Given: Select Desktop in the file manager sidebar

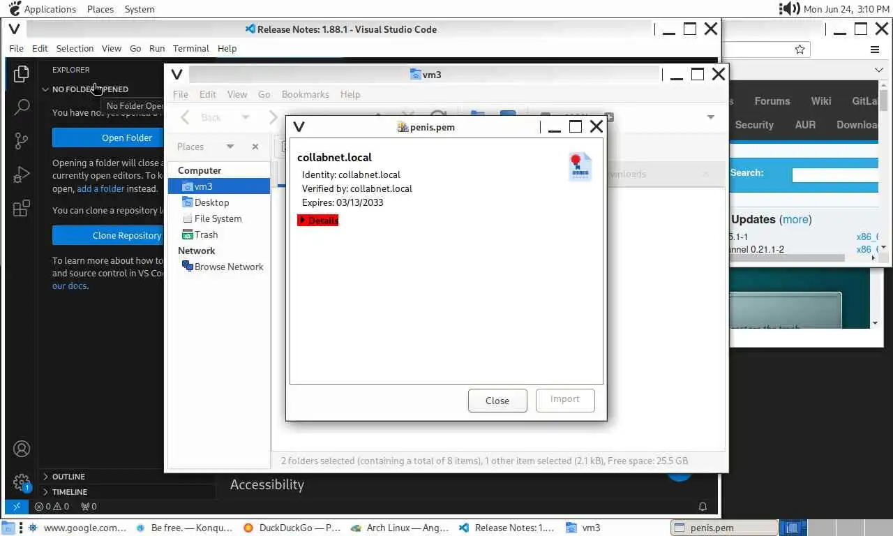Looking at the screenshot, I should [219, 202].
